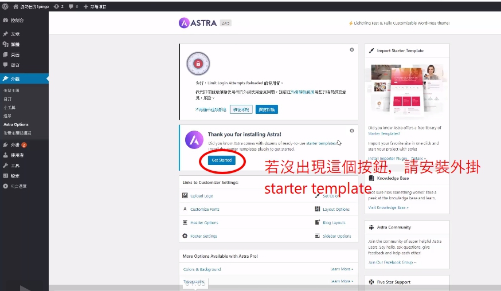This screenshot has height=291, width=501.
Task: Open the Starter Templates link in side panel
Action: tap(384, 134)
